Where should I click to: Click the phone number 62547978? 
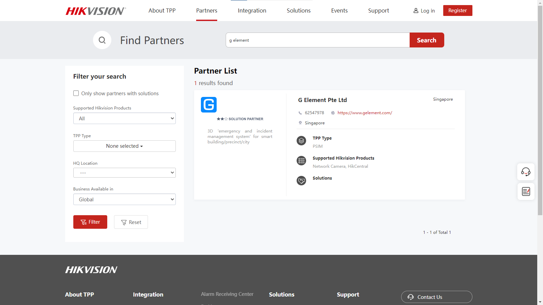314,113
